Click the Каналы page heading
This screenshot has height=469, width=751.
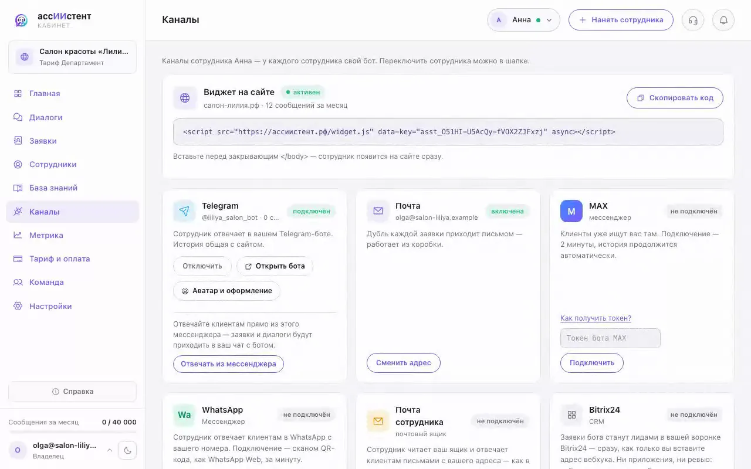pos(181,20)
